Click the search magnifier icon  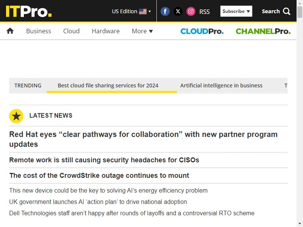click(287, 11)
